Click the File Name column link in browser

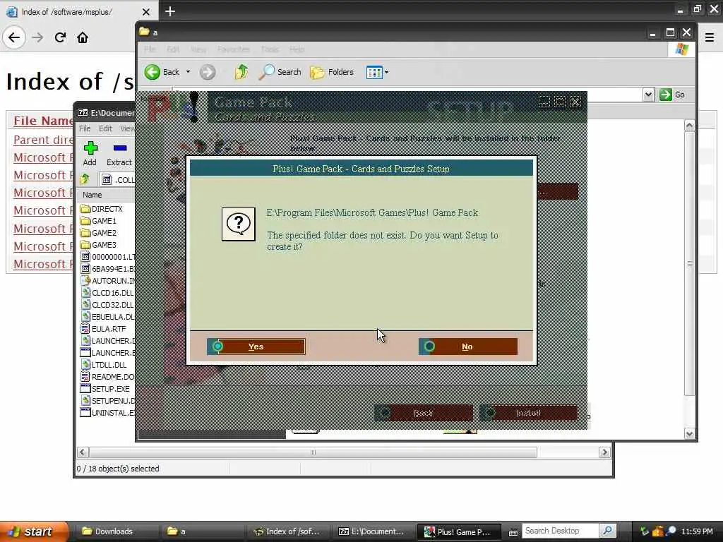pos(43,121)
